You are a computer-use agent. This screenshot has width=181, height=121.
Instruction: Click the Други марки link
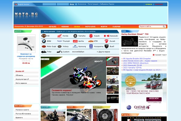click(103, 52)
